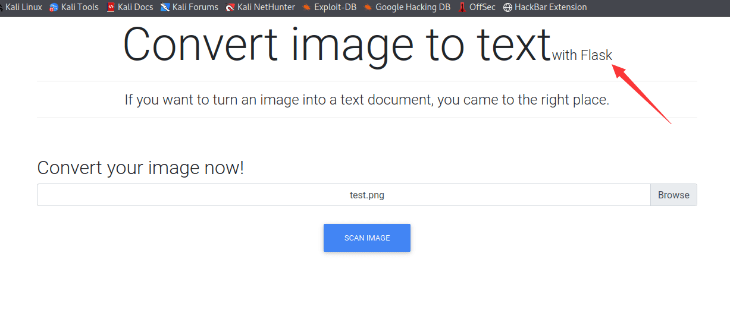Click the OffSec bookmark icon
The height and width of the screenshot is (313, 730).
tap(462, 8)
